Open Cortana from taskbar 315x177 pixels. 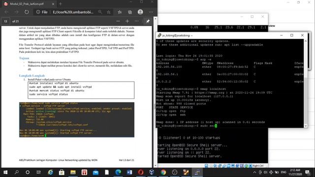tap(28, 172)
